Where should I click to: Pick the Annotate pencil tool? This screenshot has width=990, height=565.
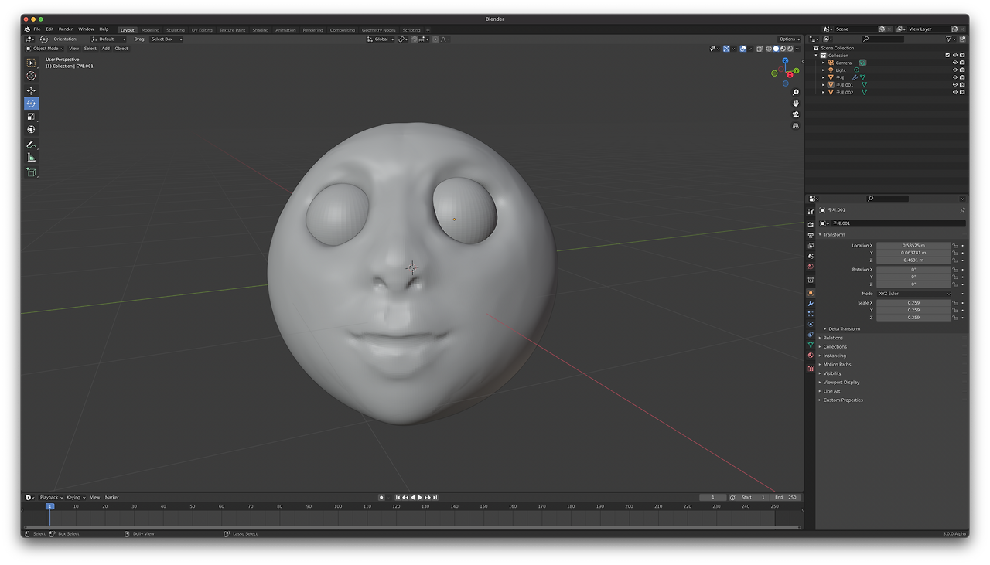[x=31, y=145]
